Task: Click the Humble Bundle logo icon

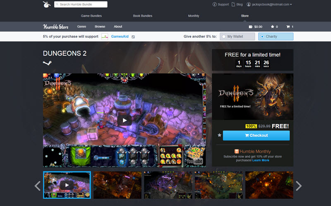Action: [47, 4]
